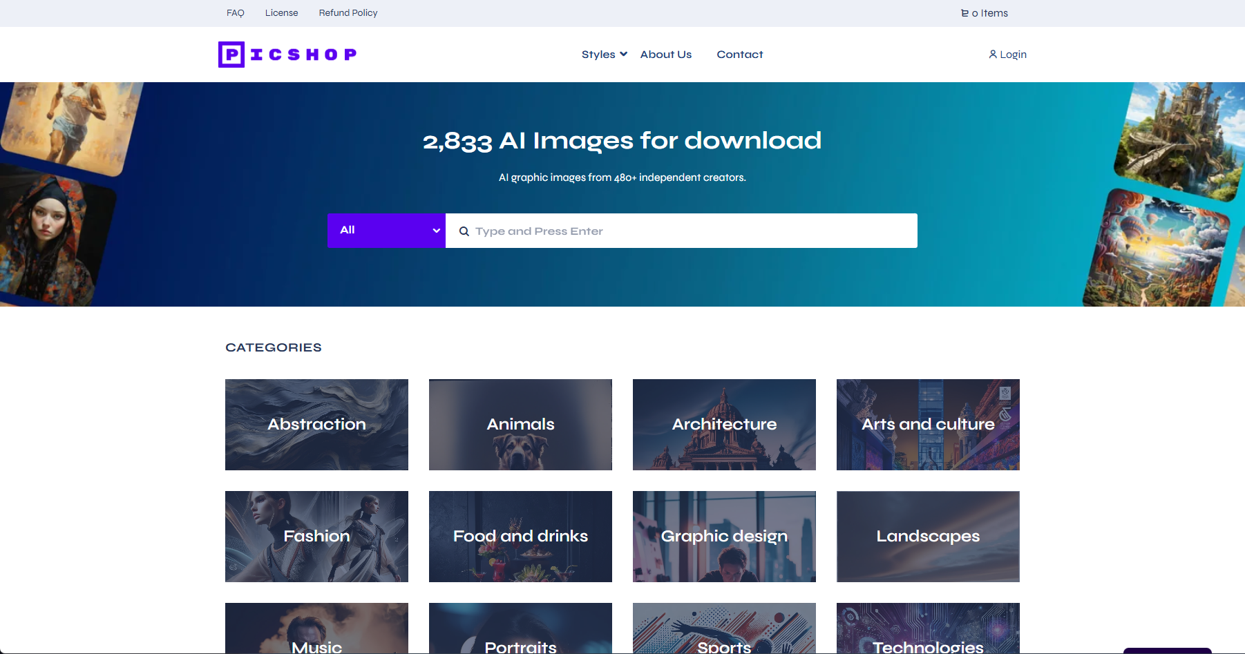Open Arts and culture category

coord(928,425)
